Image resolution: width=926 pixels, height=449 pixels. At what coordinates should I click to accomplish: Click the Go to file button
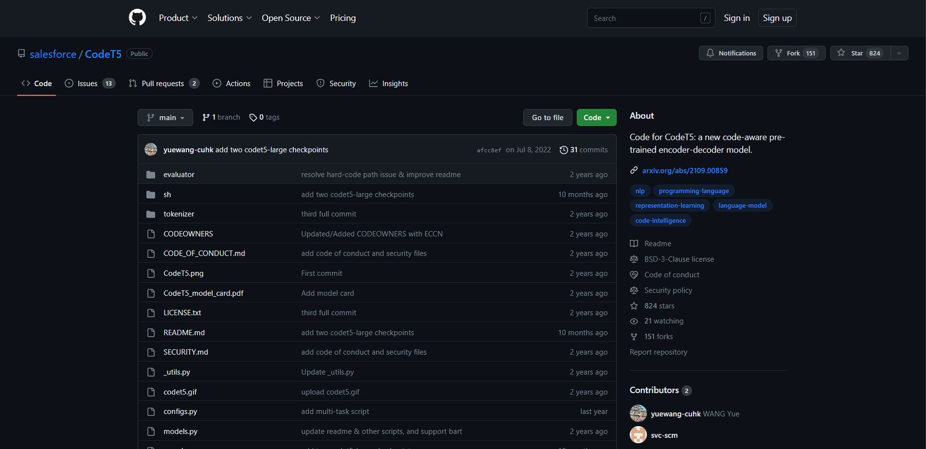coord(547,118)
